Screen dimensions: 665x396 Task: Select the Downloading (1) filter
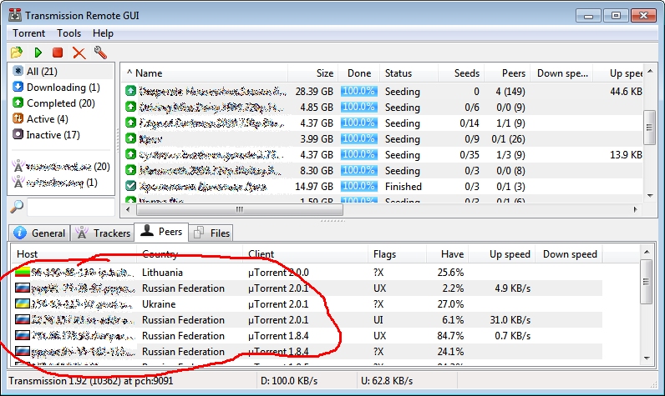pyautogui.click(x=62, y=88)
